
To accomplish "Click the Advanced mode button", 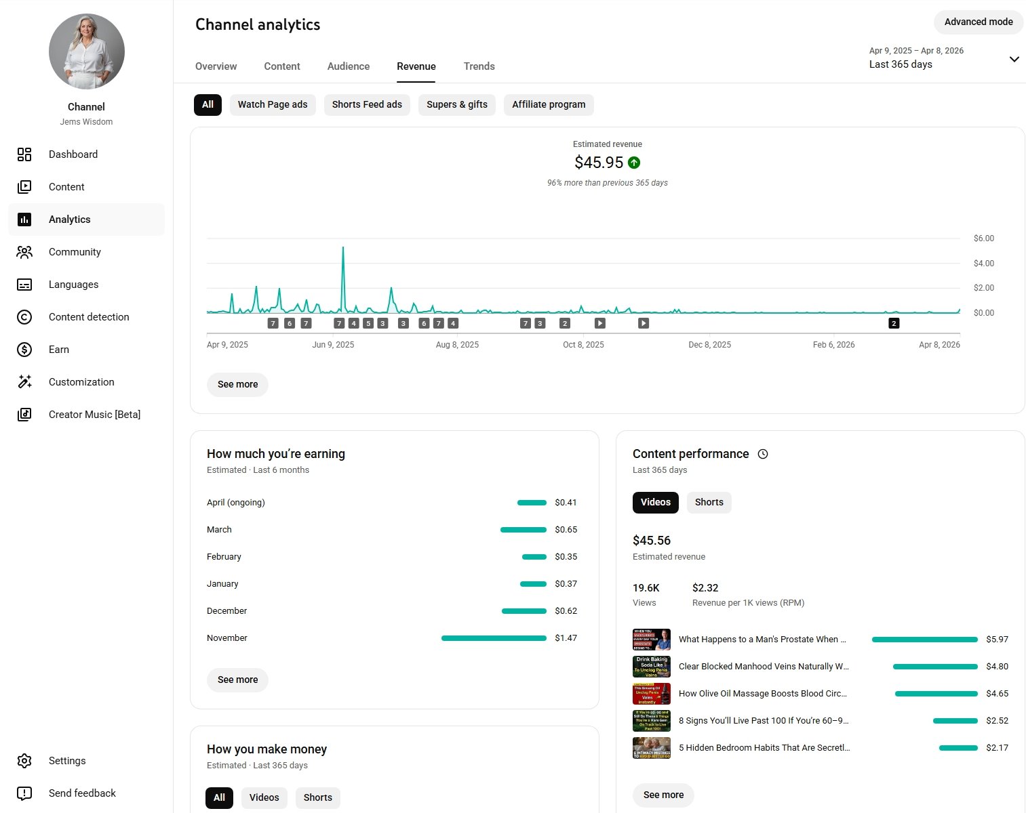I will (x=978, y=22).
